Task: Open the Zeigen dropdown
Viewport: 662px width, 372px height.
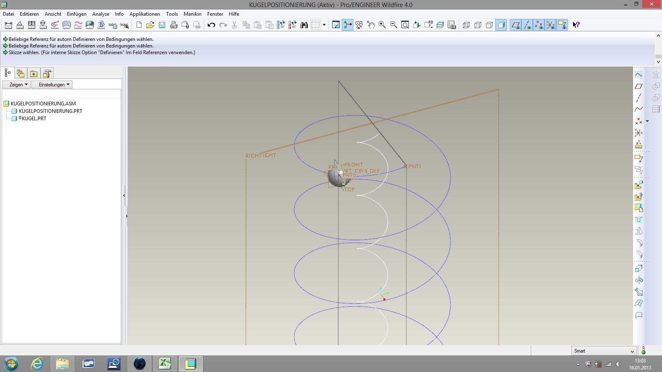Action: 17,84
